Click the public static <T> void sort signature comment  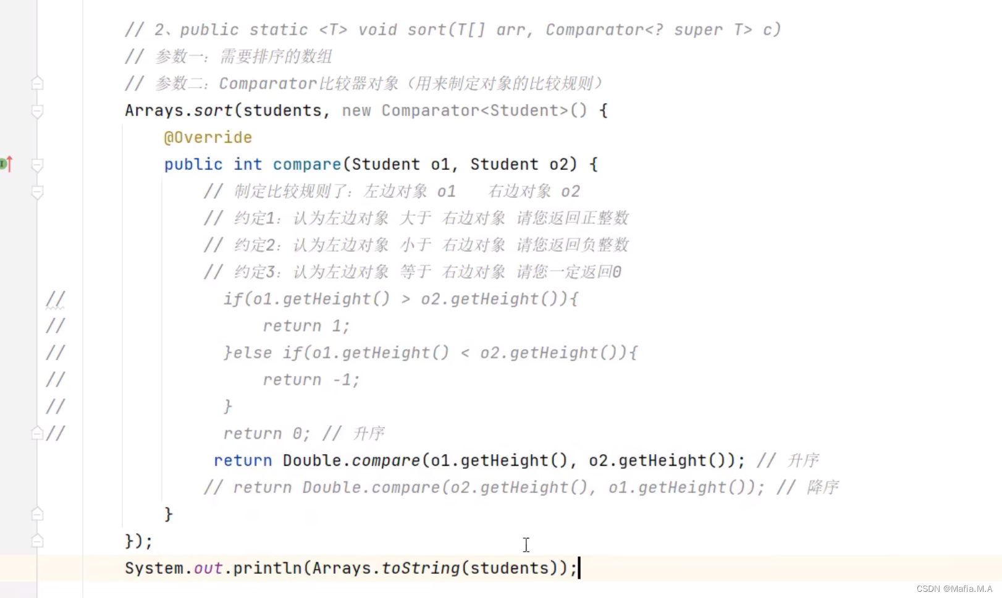[453, 30]
